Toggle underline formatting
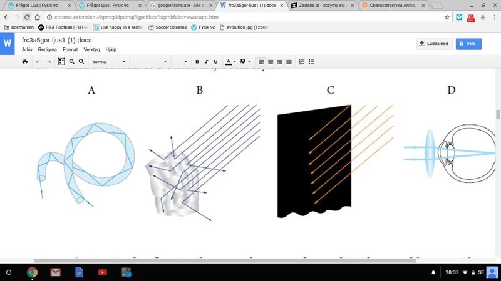Viewport: 501px width, 281px height. pos(215,62)
